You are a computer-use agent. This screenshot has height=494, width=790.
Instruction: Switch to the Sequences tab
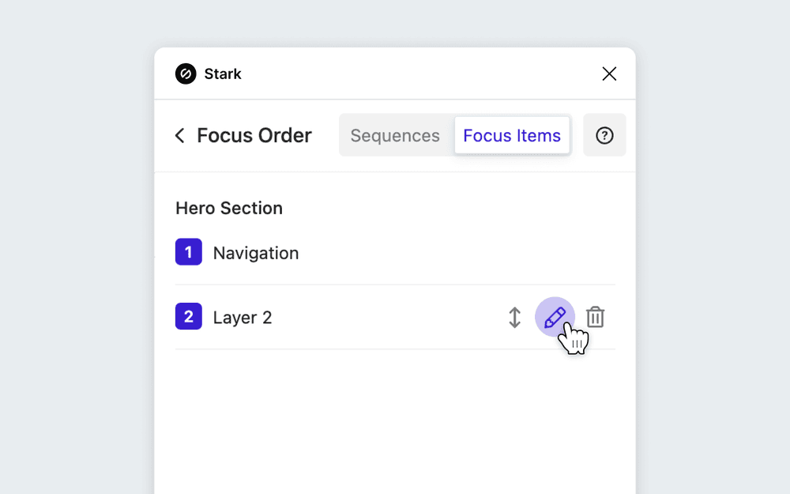point(395,135)
